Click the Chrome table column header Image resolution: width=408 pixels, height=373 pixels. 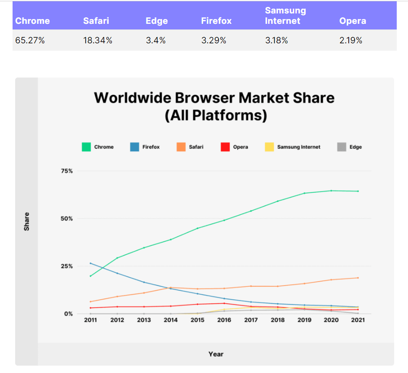click(32, 21)
